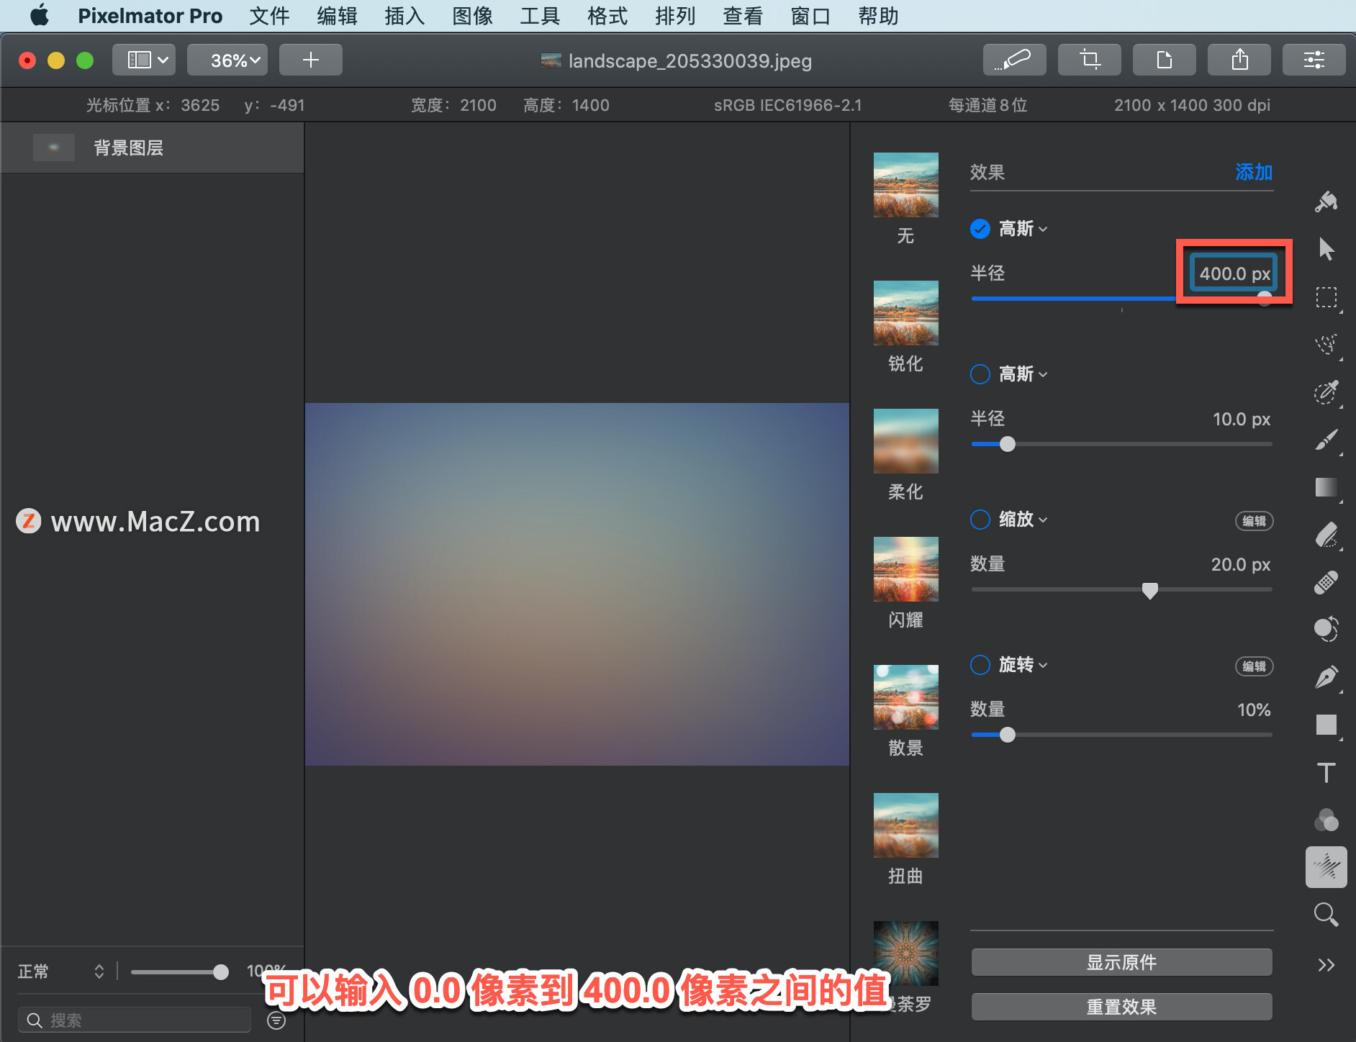Click 编辑 button for 缩放 effect

click(x=1254, y=521)
